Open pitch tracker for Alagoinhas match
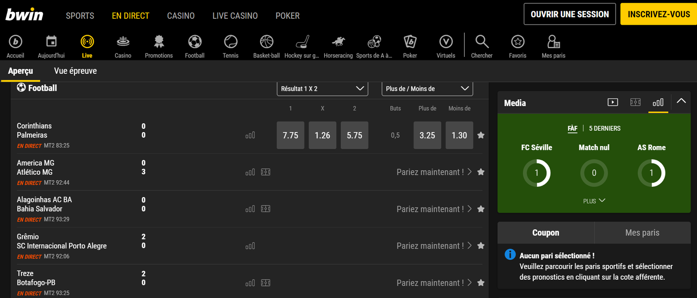 (266, 209)
